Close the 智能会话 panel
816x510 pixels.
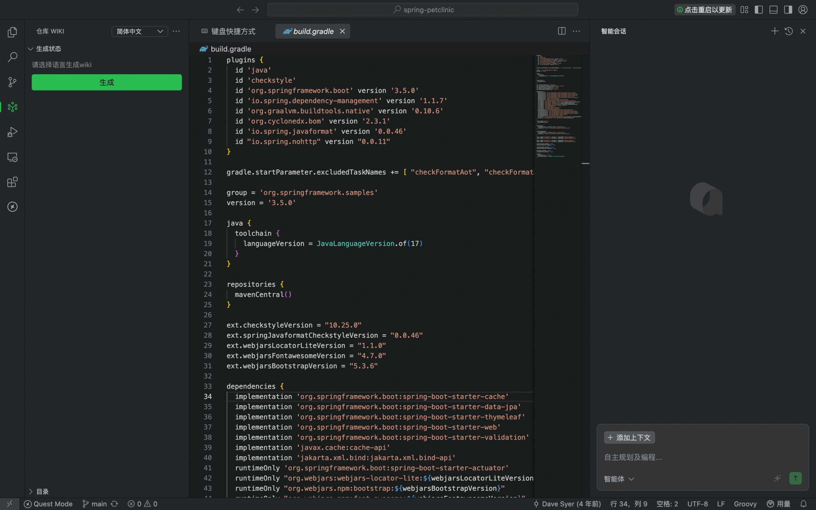point(803,31)
